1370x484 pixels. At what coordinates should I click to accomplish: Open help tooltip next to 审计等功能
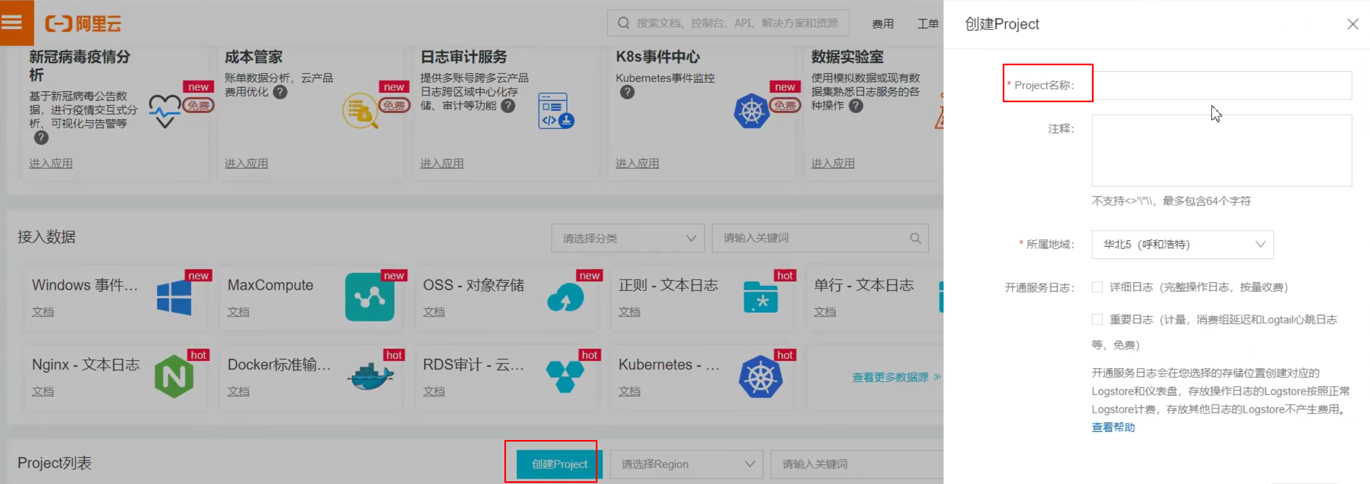(x=508, y=106)
